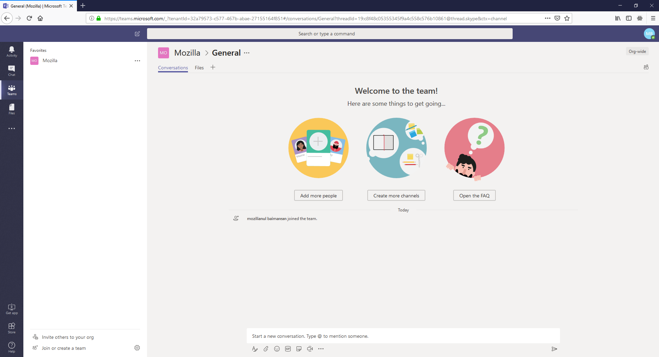Open the Activity feed in the sidebar
The height and width of the screenshot is (357, 659).
click(x=11, y=51)
